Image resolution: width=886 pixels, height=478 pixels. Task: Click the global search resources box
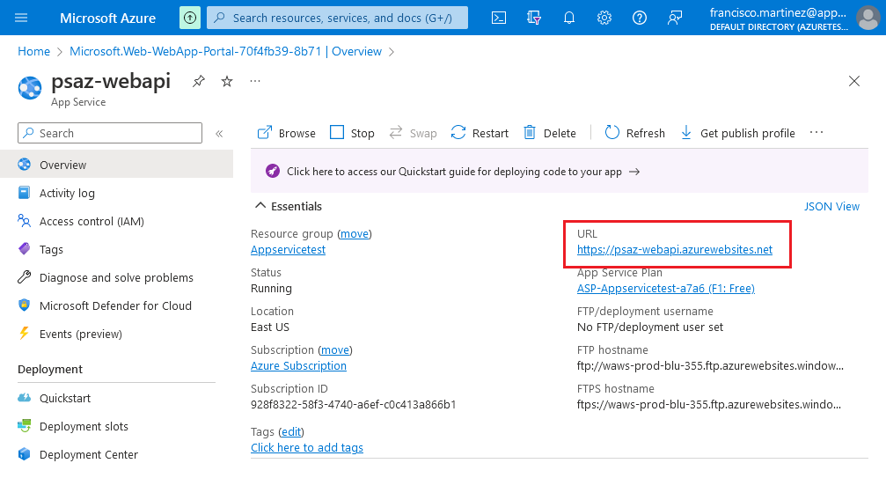(337, 18)
